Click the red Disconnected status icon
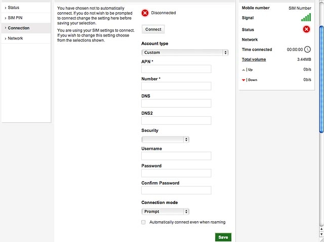The image size is (324, 242). pos(145,13)
